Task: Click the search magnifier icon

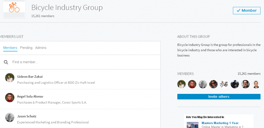Action: pos(6,62)
